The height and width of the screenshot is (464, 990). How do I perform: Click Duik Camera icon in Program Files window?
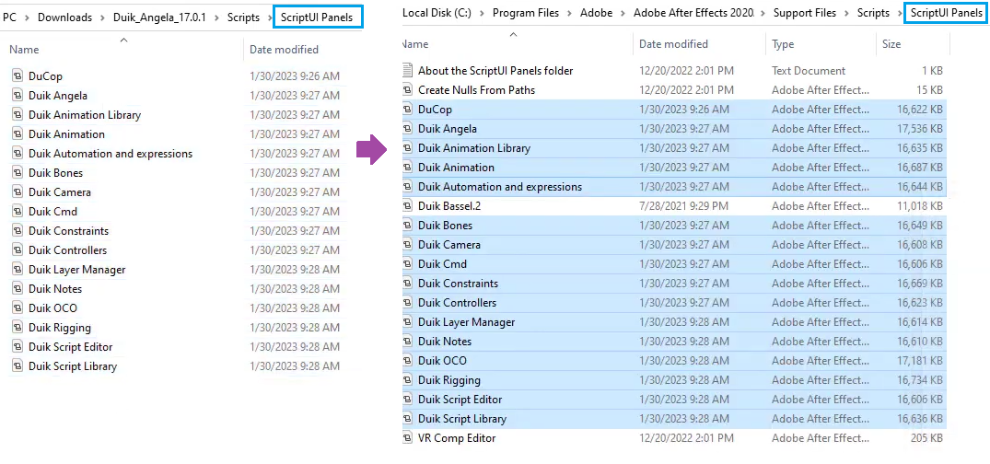click(407, 244)
